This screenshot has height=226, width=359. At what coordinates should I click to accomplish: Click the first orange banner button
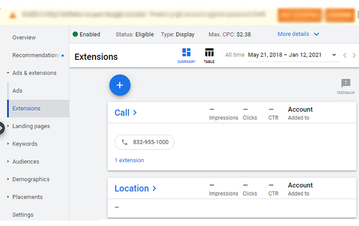tap(300, 15)
